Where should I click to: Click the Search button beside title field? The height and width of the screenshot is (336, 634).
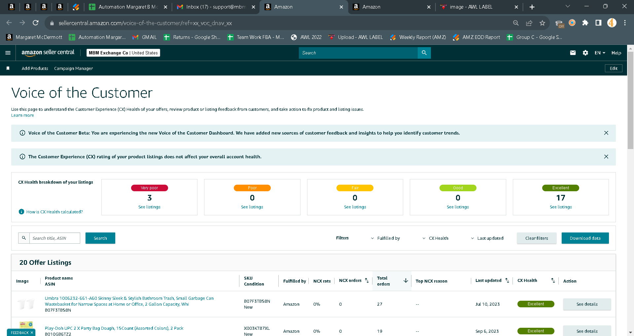tap(100, 238)
